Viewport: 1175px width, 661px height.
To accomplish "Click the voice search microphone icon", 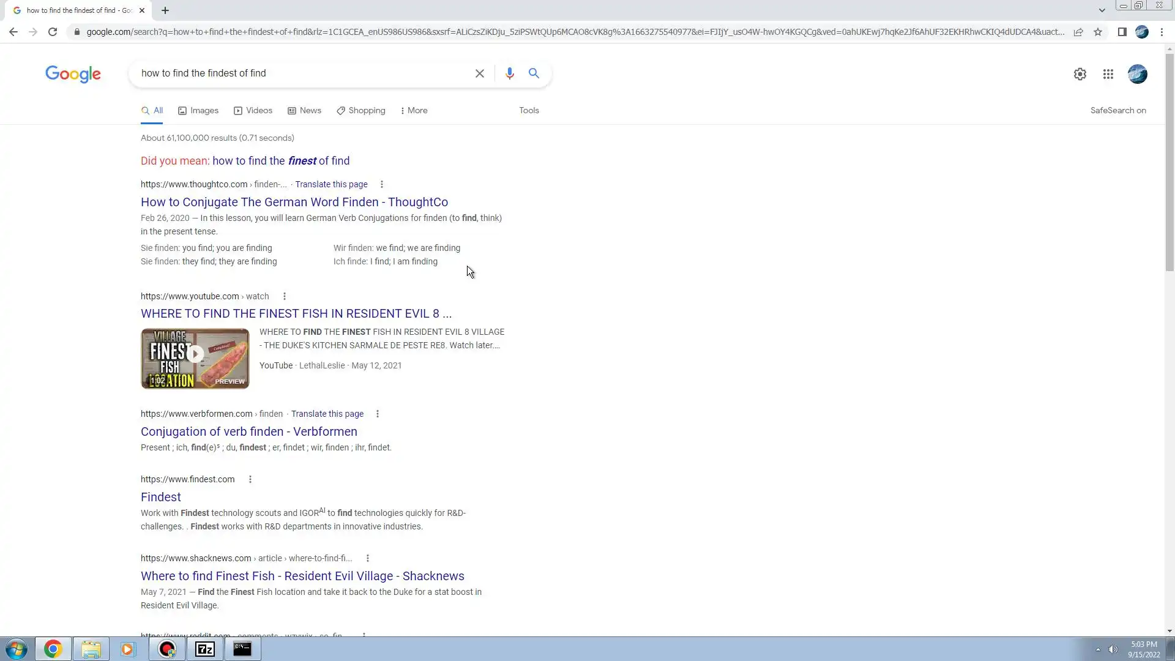I will (509, 73).
